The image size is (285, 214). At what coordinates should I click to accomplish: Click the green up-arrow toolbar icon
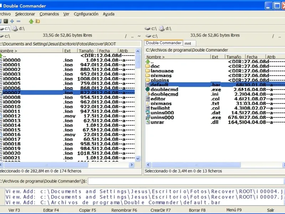pyautogui.click(x=31, y=21)
